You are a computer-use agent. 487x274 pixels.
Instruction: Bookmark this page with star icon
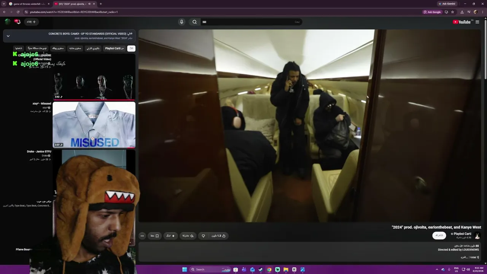453,12
